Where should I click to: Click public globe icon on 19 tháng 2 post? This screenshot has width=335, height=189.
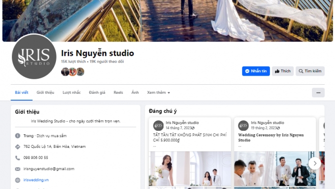tap(278, 128)
